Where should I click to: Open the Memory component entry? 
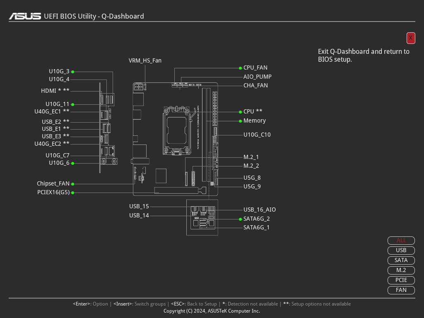(x=255, y=120)
